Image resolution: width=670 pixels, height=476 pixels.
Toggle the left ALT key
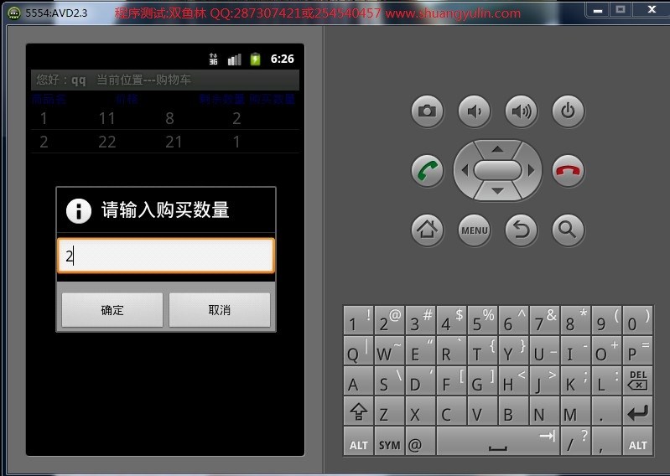coord(358,443)
